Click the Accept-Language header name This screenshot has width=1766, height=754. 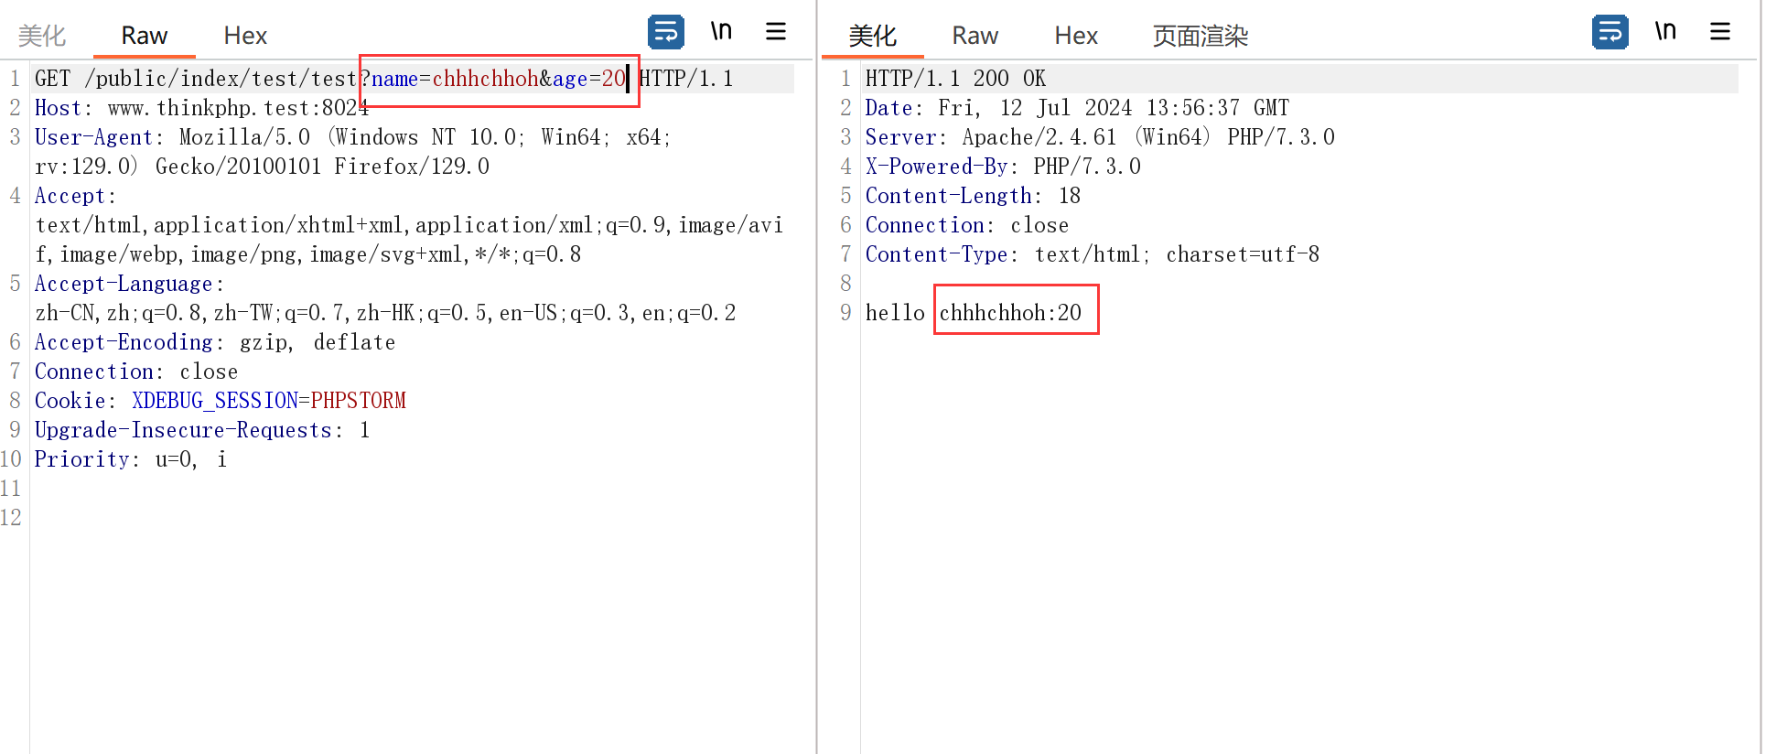point(124,284)
